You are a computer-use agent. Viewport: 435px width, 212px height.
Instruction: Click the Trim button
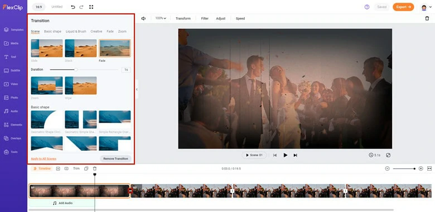pyautogui.click(x=76, y=168)
